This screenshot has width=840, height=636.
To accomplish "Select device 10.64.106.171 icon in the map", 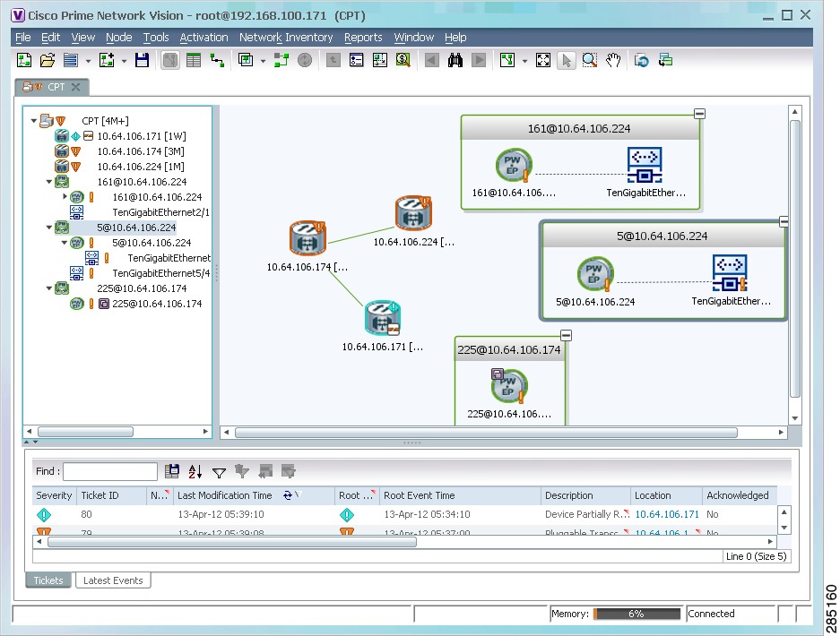I will [383, 318].
